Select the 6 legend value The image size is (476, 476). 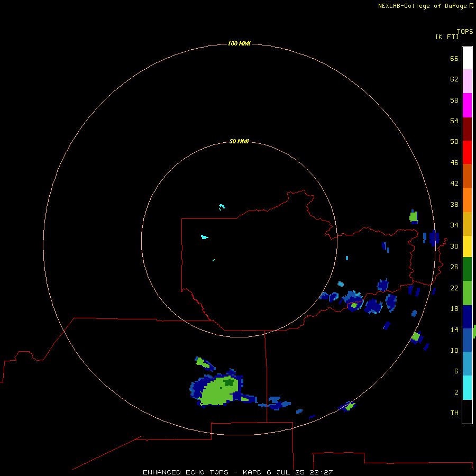point(456,371)
